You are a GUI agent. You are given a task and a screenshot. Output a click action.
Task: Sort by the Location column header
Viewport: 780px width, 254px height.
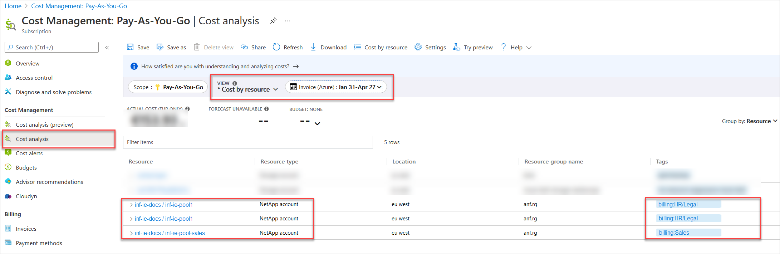404,161
